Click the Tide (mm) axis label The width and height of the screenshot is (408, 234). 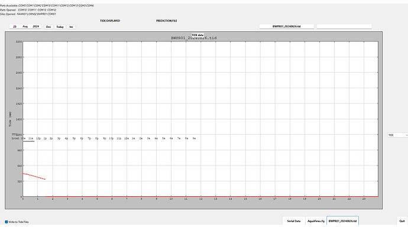coord(10,119)
